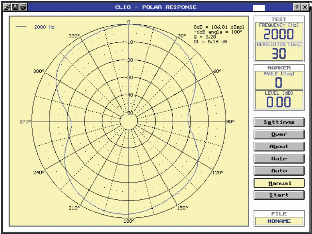Click the Q = 3.28 readout
The height and width of the screenshot is (234, 312).
click(x=205, y=37)
